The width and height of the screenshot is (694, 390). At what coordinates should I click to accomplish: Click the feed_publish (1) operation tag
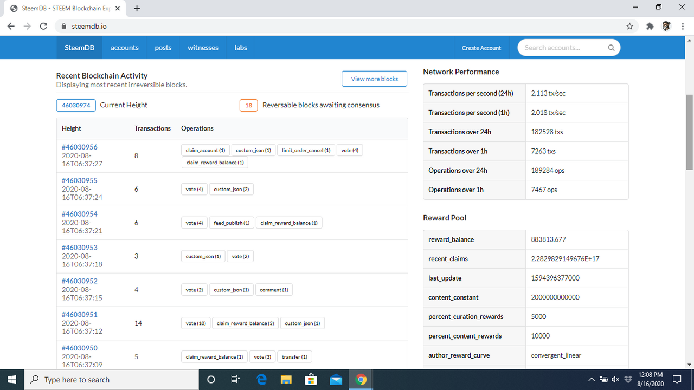(x=232, y=223)
